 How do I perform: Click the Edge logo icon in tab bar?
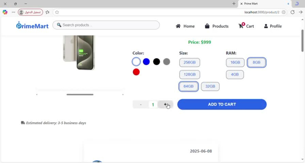pyautogui.click(x=297, y=3)
